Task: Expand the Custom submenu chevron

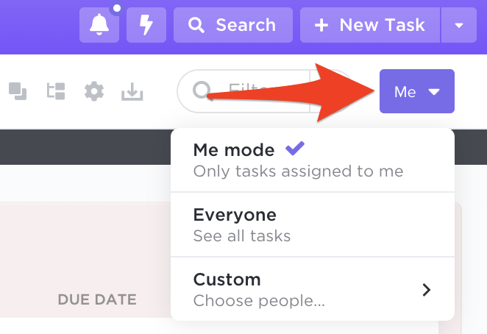Action: [427, 290]
